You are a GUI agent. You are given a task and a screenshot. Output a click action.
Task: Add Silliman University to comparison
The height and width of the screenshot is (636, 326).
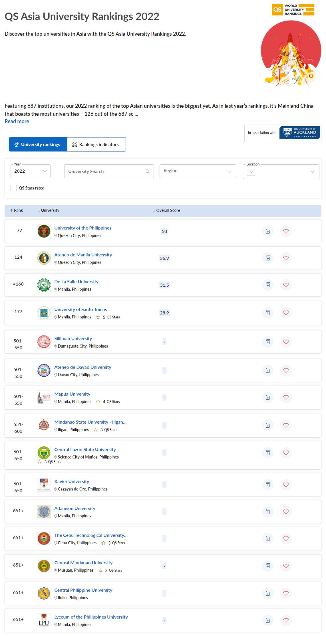(x=268, y=342)
